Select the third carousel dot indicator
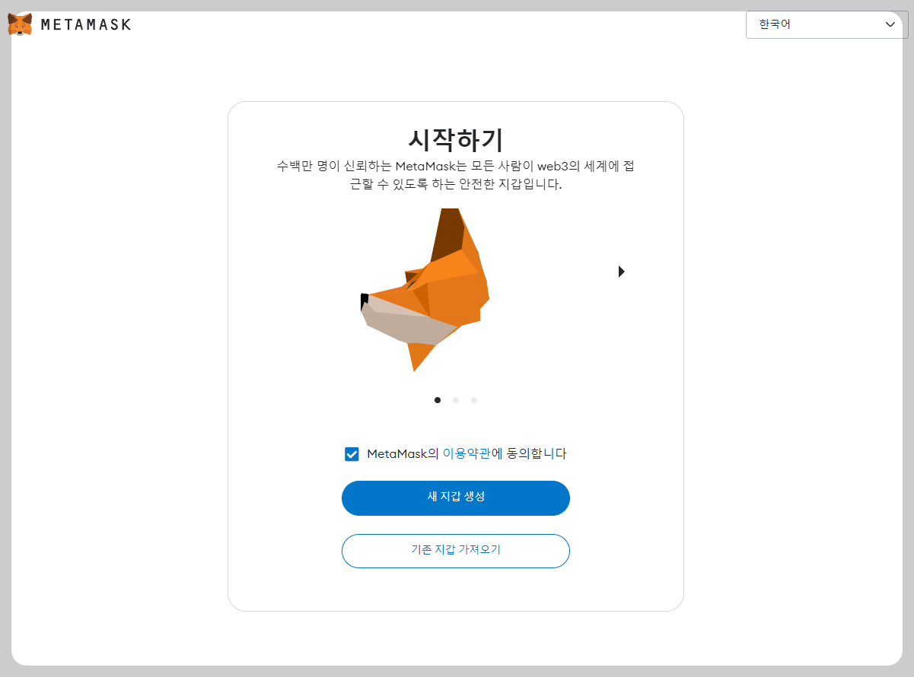Image resolution: width=914 pixels, height=677 pixels. tap(474, 400)
